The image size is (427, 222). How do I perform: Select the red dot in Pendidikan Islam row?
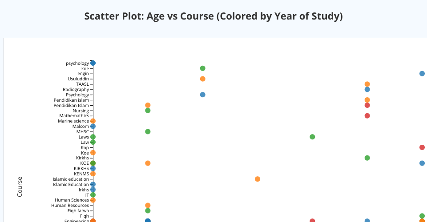click(367, 105)
